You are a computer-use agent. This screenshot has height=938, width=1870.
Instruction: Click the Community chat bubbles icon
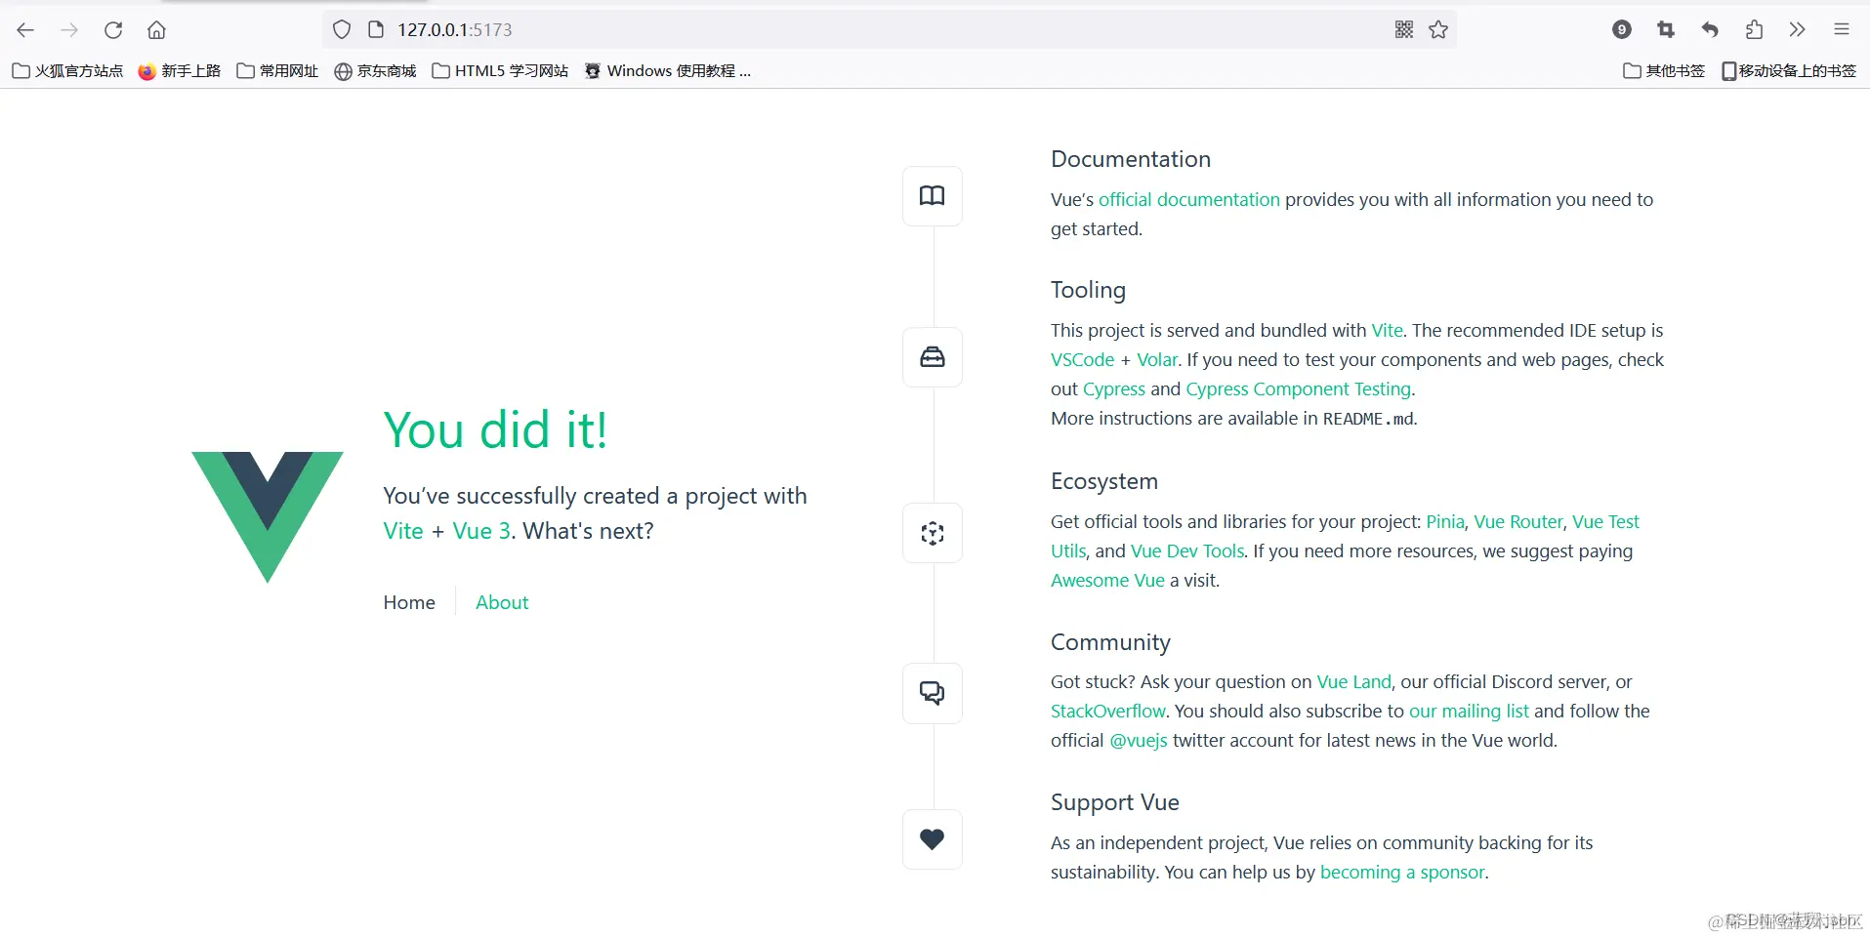click(x=933, y=693)
